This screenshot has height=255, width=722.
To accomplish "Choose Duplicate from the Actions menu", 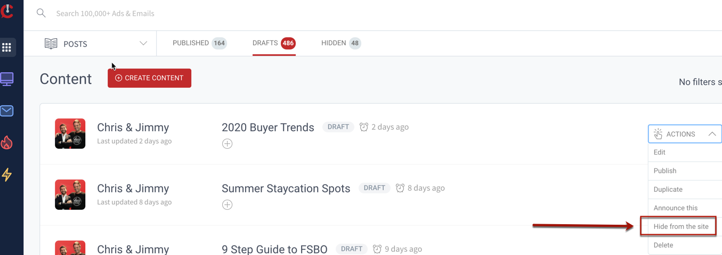I will click(685, 190).
